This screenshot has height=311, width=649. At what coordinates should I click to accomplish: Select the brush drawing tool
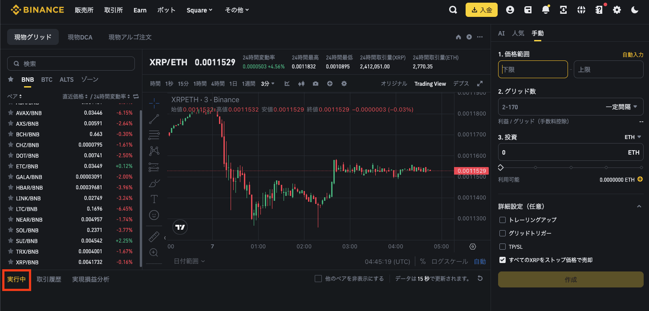click(x=154, y=183)
